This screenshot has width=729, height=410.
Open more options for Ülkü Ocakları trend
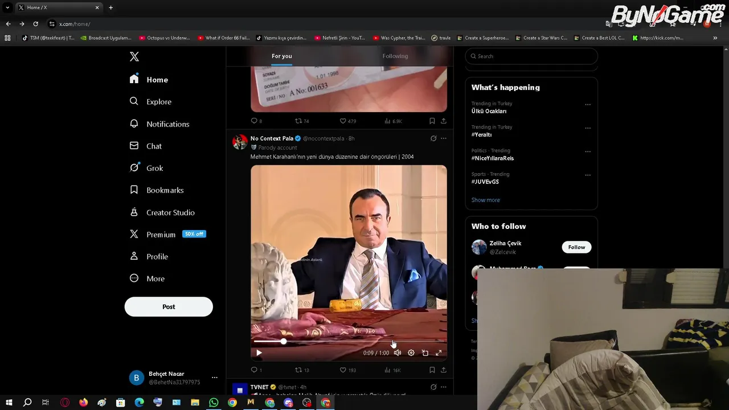tap(588, 105)
